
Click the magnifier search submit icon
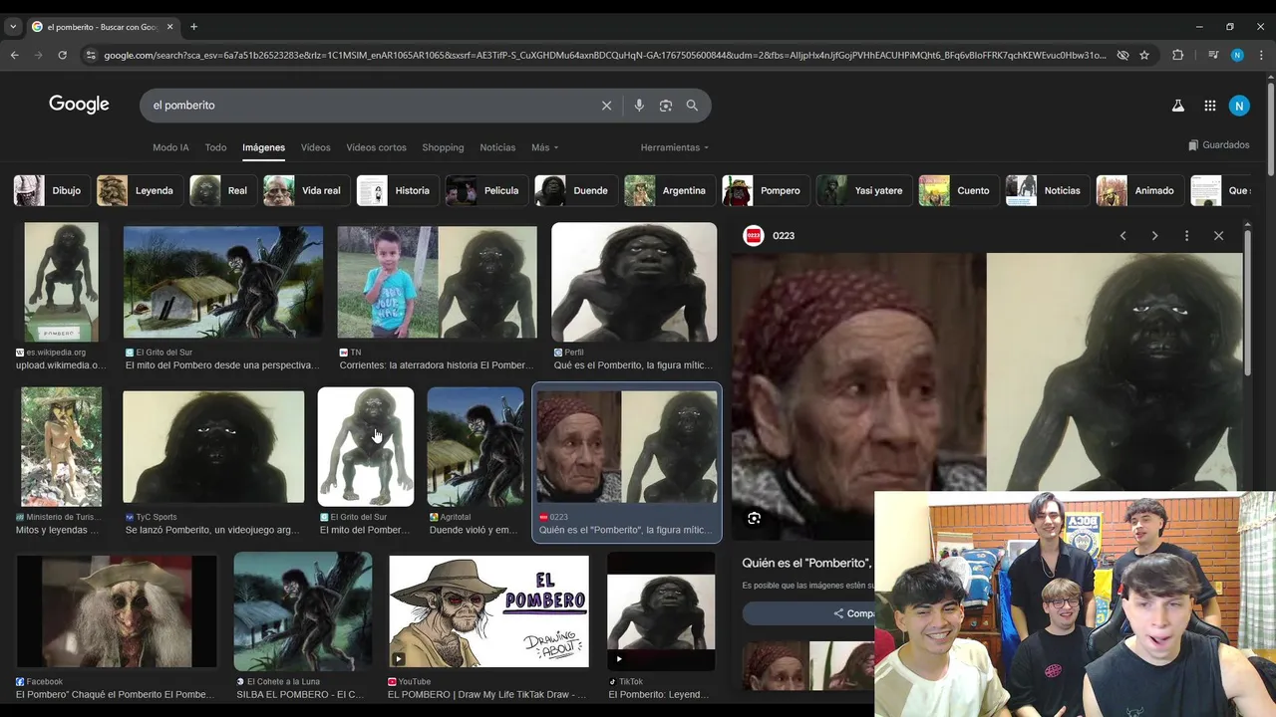click(692, 106)
